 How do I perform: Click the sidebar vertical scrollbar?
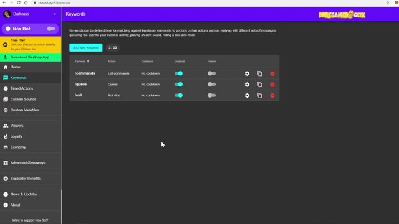[61, 207]
